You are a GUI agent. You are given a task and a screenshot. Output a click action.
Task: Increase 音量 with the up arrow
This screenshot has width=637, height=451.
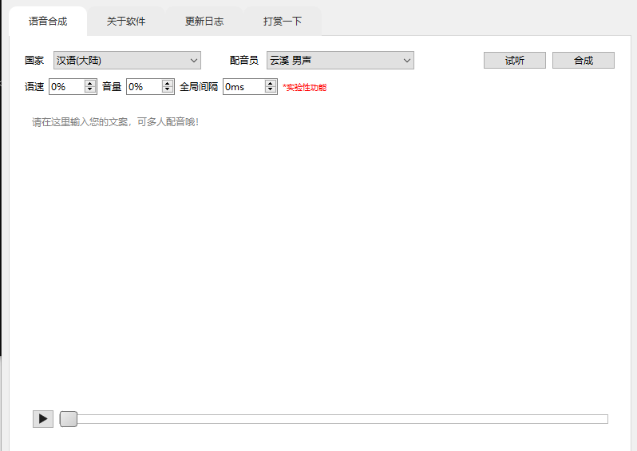(168, 83)
